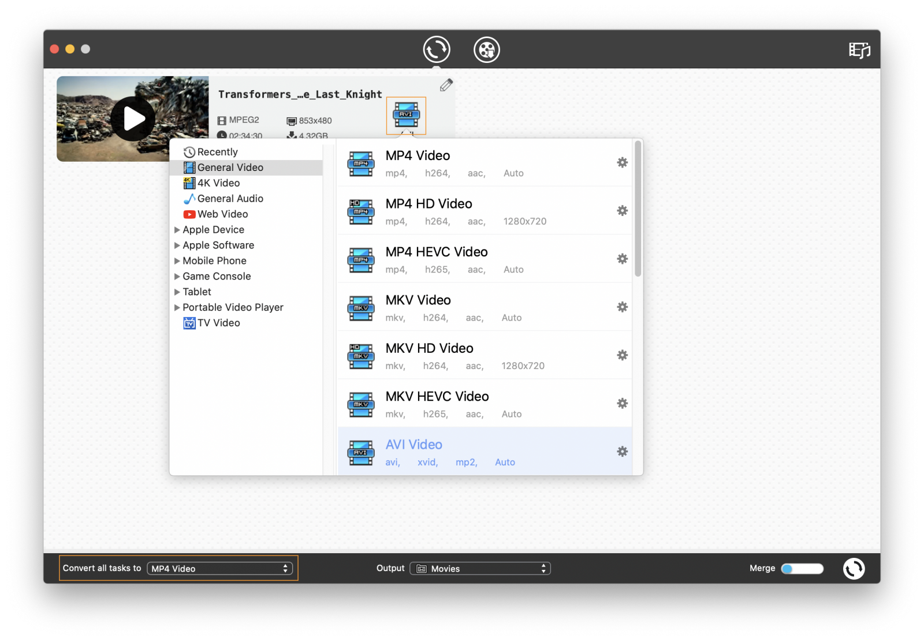Screen dimensions: 924x641
Task: Click the macOS yellow minimize window button
Action: [70, 49]
